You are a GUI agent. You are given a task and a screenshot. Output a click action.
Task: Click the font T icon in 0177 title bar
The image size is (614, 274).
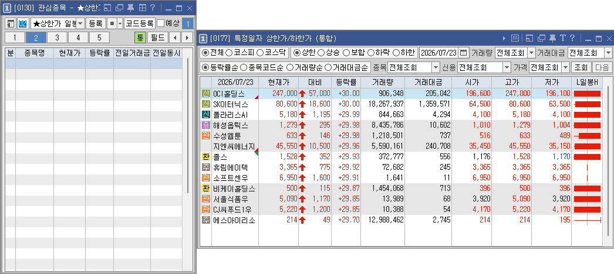[x=563, y=38]
